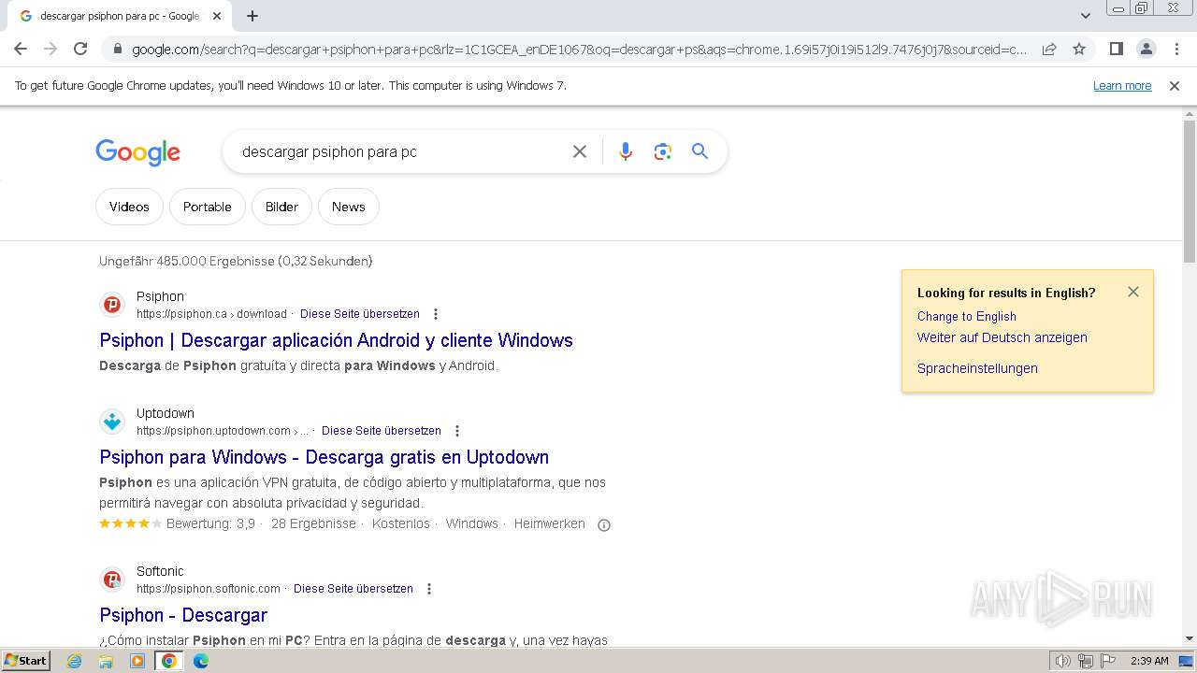Open more options for psiphon.ca result
1197x673 pixels.
point(436,314)
